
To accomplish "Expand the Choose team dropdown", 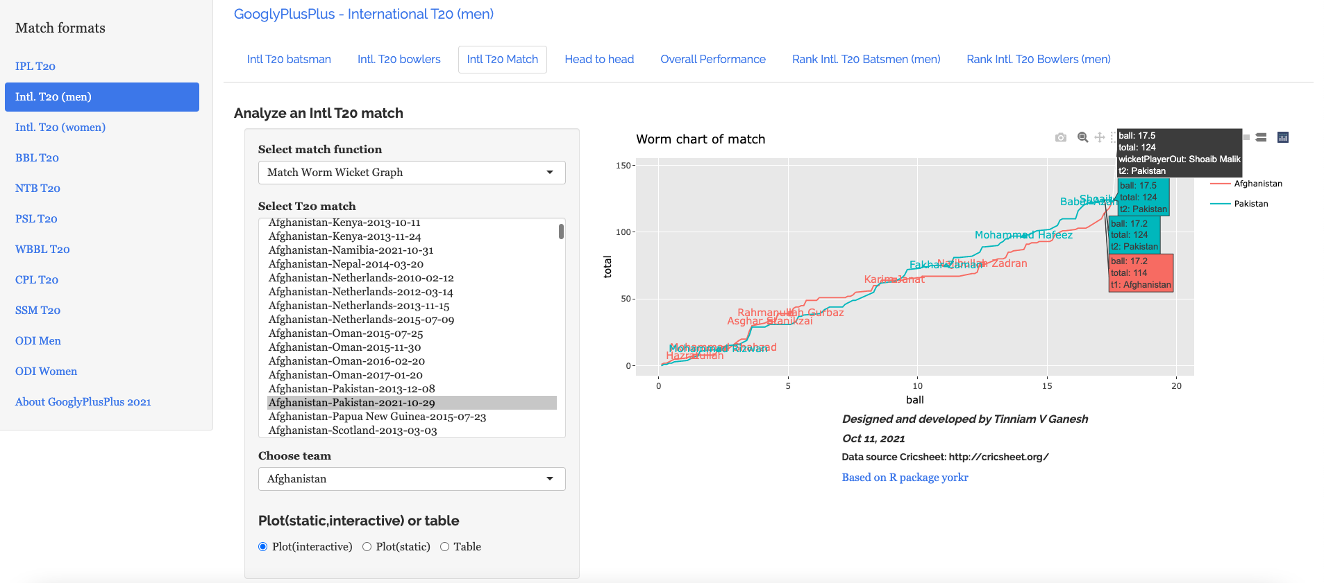I will (412, 479).
